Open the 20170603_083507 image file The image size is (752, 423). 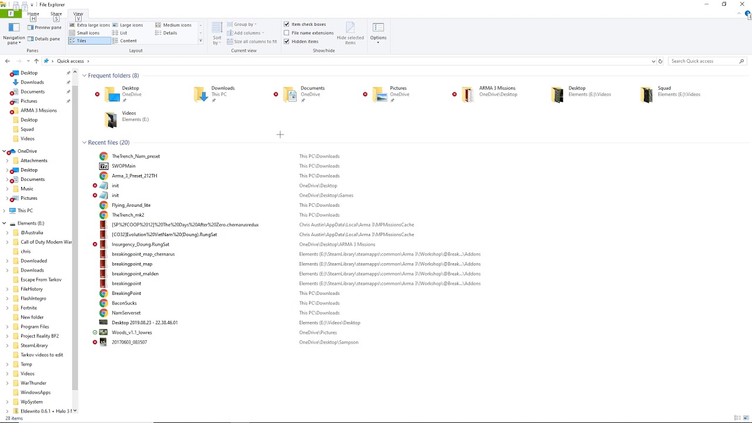point(129,343)
